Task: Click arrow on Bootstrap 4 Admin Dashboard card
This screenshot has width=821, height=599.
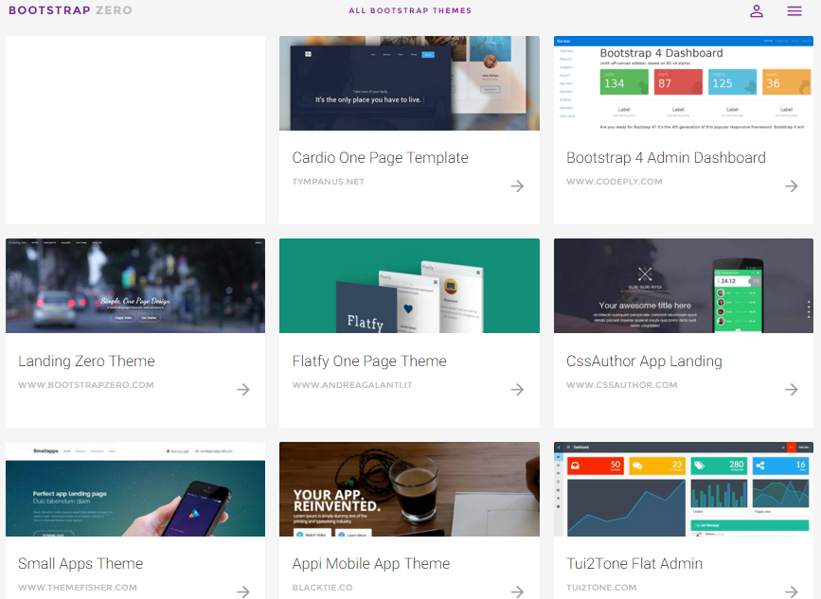Action: pyautogui.click(x=792, y=185)
